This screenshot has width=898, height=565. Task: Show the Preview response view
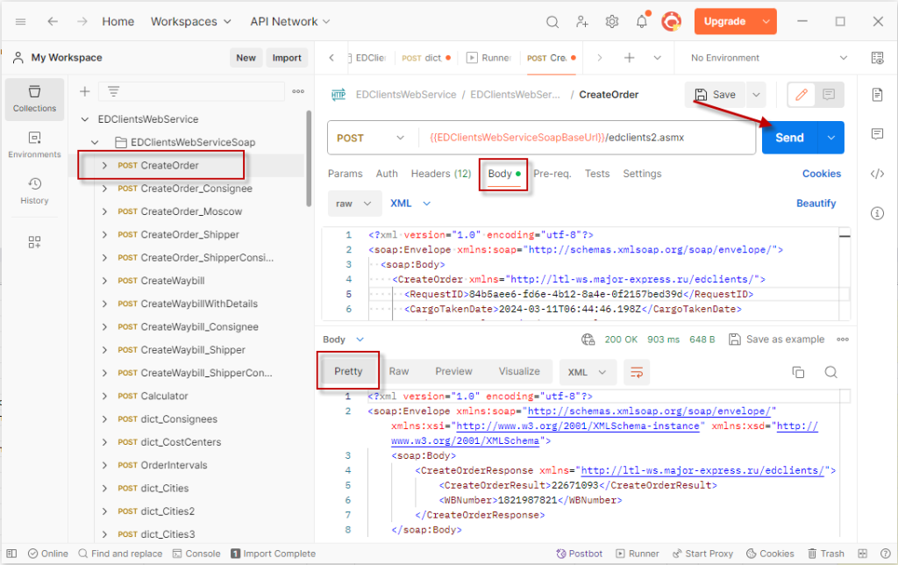[x=453, y=371]
